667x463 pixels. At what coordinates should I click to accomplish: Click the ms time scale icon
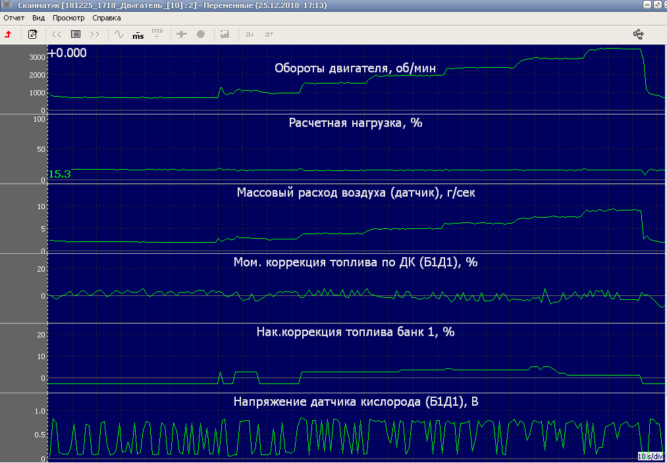point(138,34)
